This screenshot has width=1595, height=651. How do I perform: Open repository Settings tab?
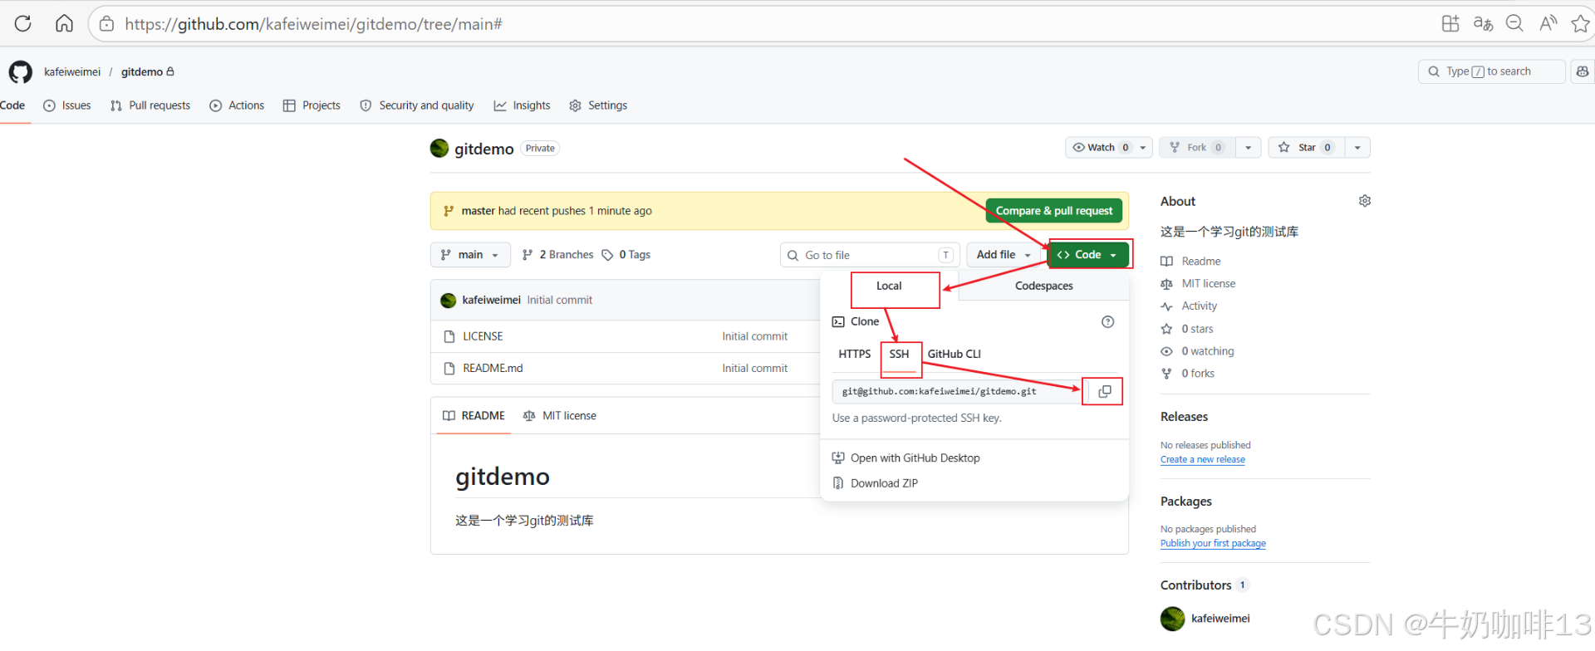tap(598, 105)
